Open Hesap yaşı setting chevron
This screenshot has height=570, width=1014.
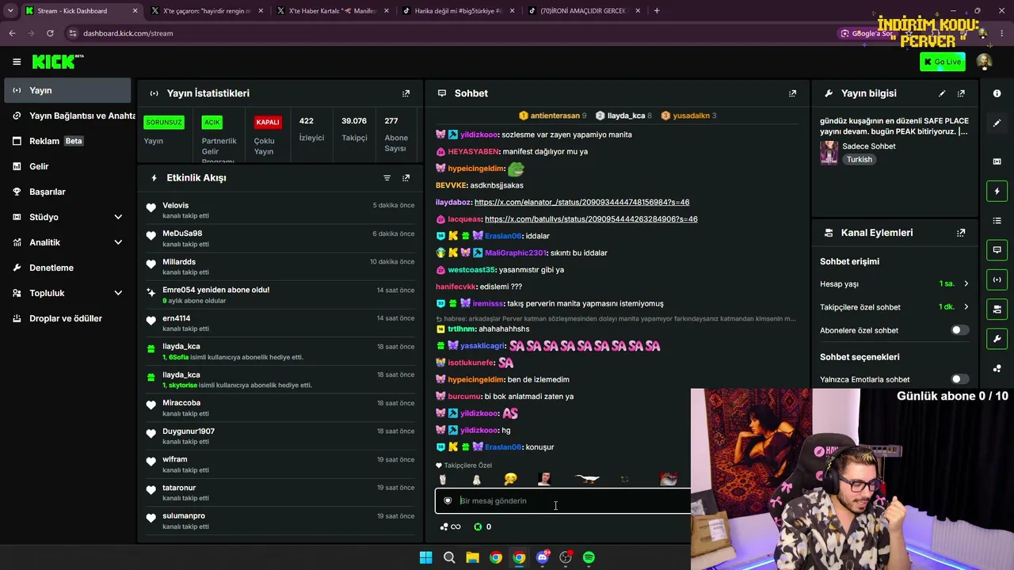coord(966,283)
